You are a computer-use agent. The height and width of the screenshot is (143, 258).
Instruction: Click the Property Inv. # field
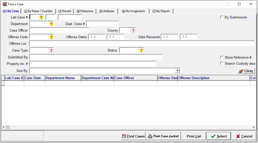coord(93,64)
